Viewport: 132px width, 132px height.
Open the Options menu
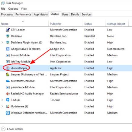pos(13,9)
